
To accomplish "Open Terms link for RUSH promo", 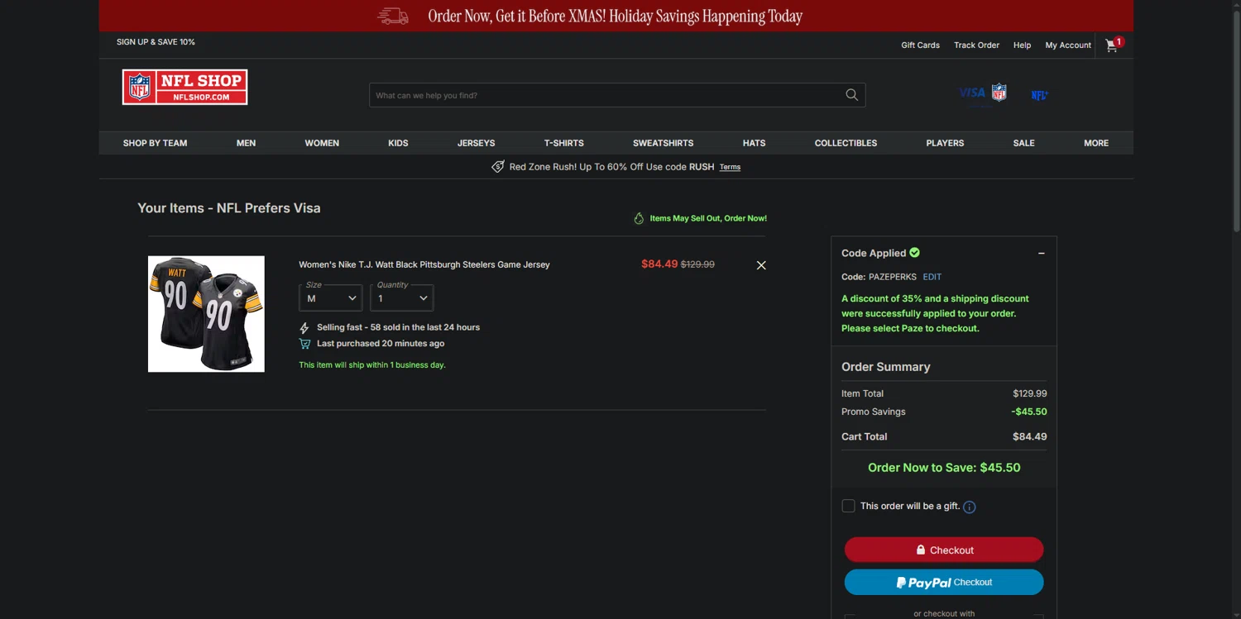I will [x=730, y=167].
